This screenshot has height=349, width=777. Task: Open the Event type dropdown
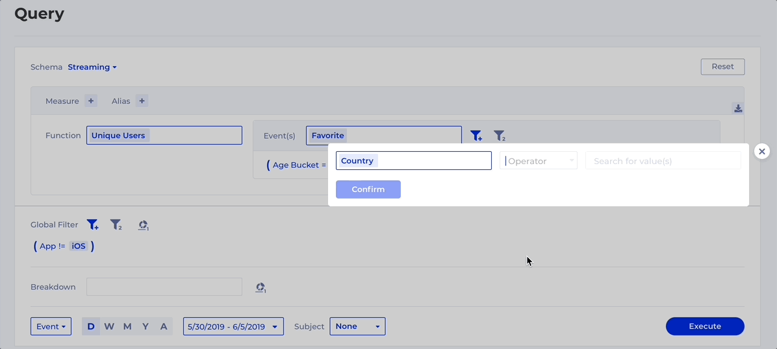(x=51, y=326)
